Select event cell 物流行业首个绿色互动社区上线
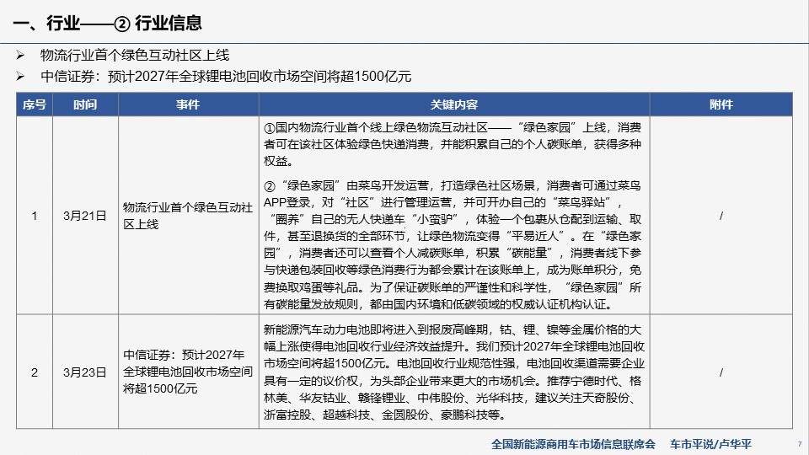Viewport: 809px width, 455px height. [188, 216]
